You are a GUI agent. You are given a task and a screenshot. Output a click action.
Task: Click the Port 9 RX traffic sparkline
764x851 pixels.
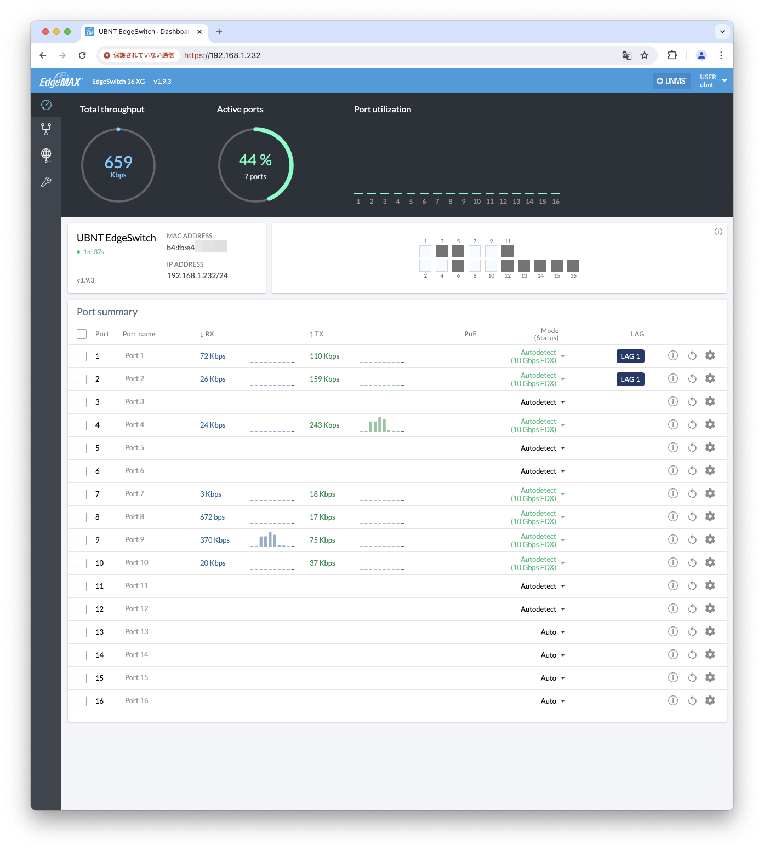(272, 540)
